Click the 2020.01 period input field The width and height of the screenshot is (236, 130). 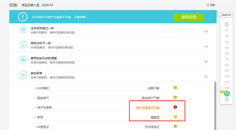point(227,15)
